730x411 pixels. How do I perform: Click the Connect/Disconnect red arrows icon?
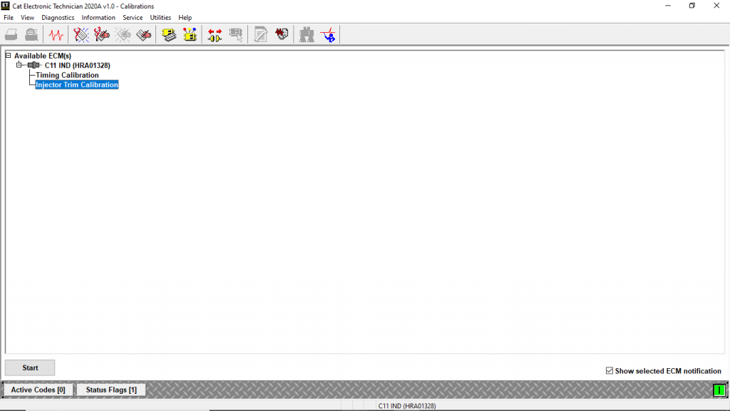click(x=215, y=34)
